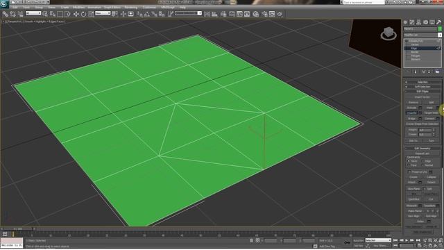Open the Create command panel tab
The image size is (444, 250).
405,22
